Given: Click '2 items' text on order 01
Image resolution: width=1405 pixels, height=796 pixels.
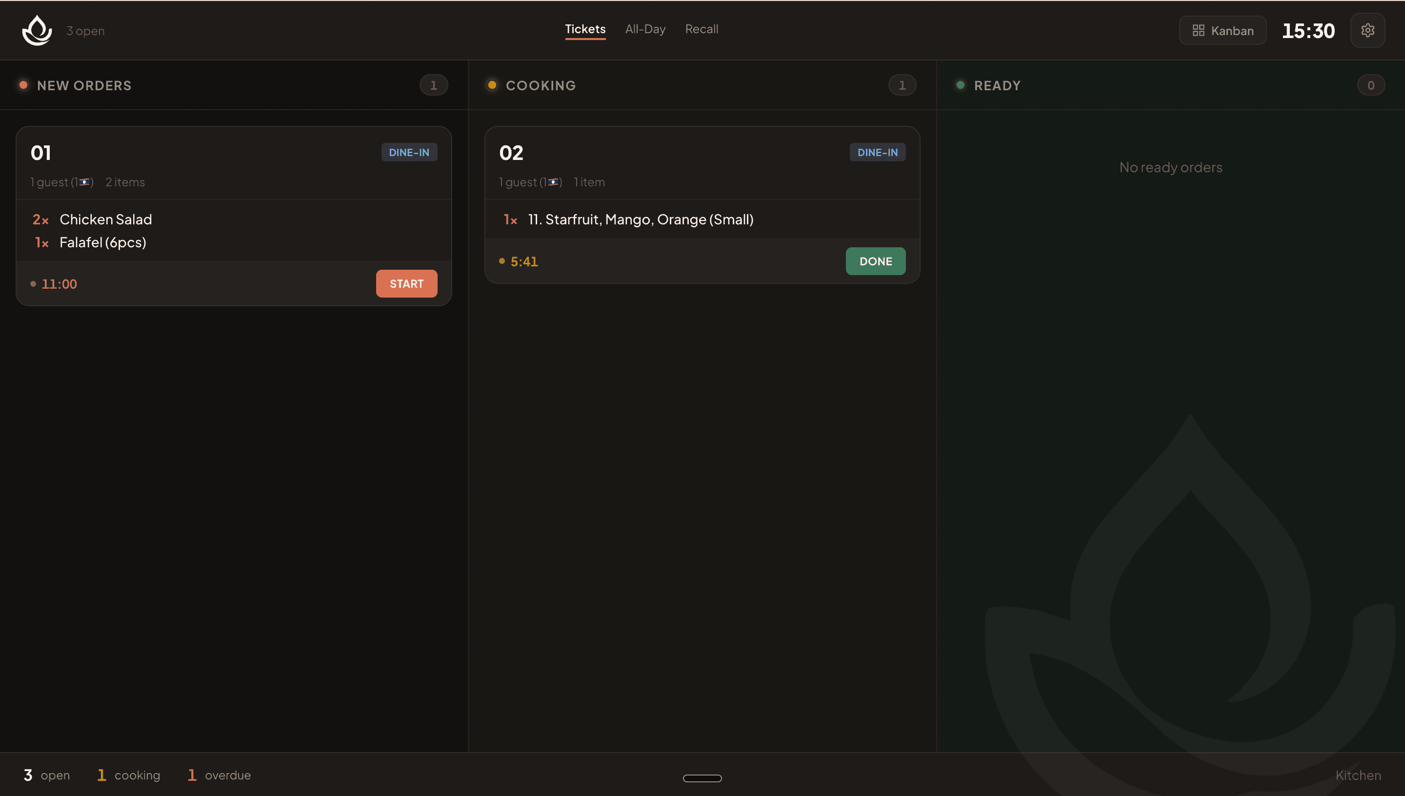Looking at the screenshot, I should click(x=125, y=182).
